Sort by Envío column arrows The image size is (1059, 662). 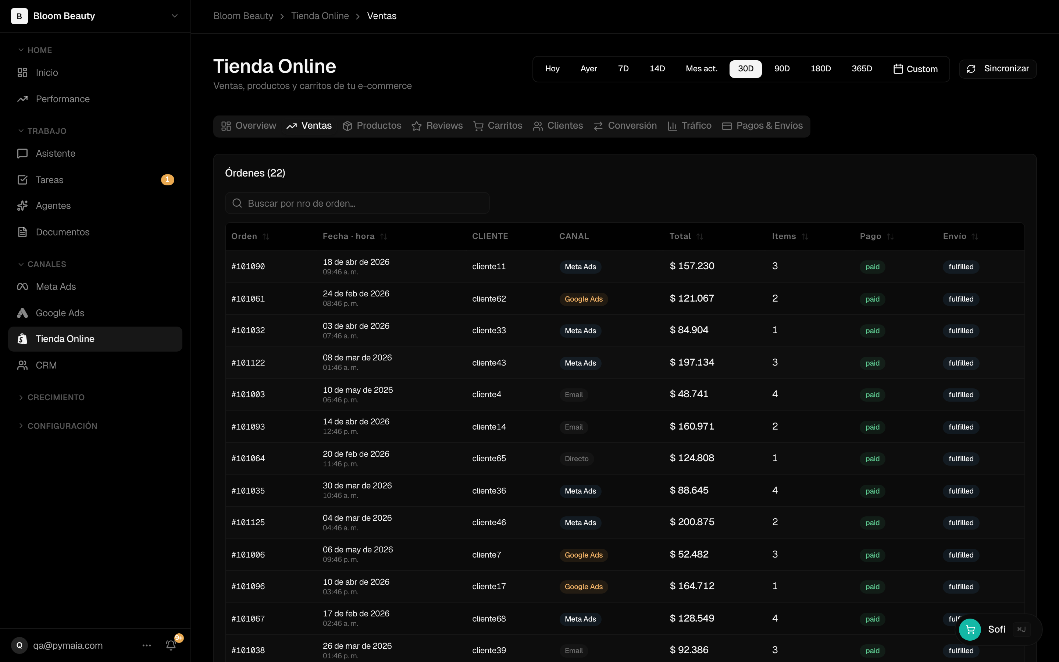point(975,236)
